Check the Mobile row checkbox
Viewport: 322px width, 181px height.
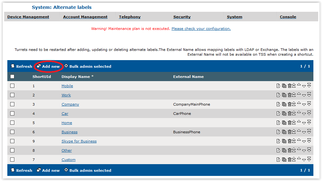pos(12,86)
